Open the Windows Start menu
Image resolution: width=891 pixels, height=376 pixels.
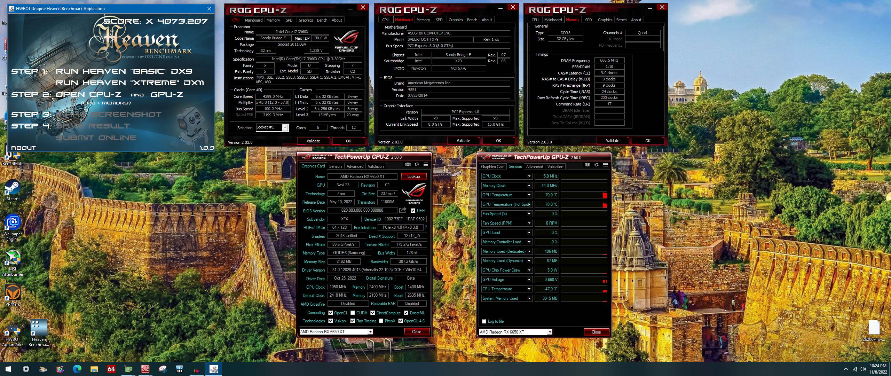8,369
